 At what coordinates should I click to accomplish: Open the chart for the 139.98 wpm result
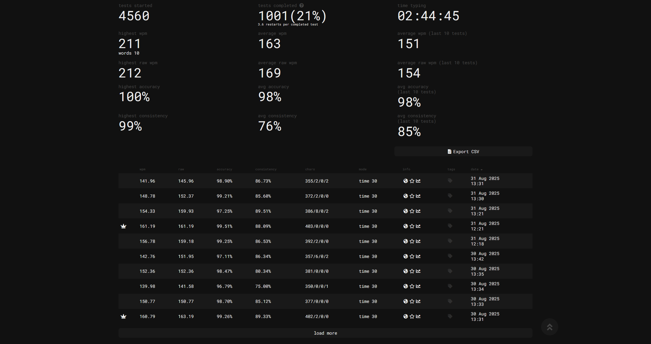pyautogui.click(x=418, y=286)
